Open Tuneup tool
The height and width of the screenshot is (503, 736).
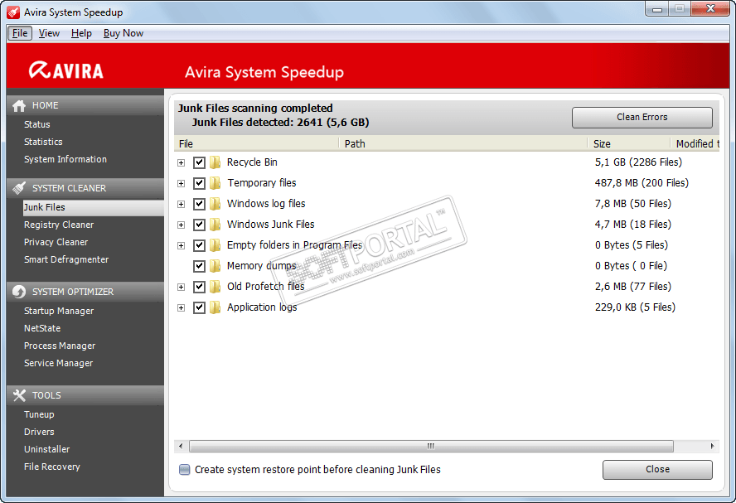39,415
